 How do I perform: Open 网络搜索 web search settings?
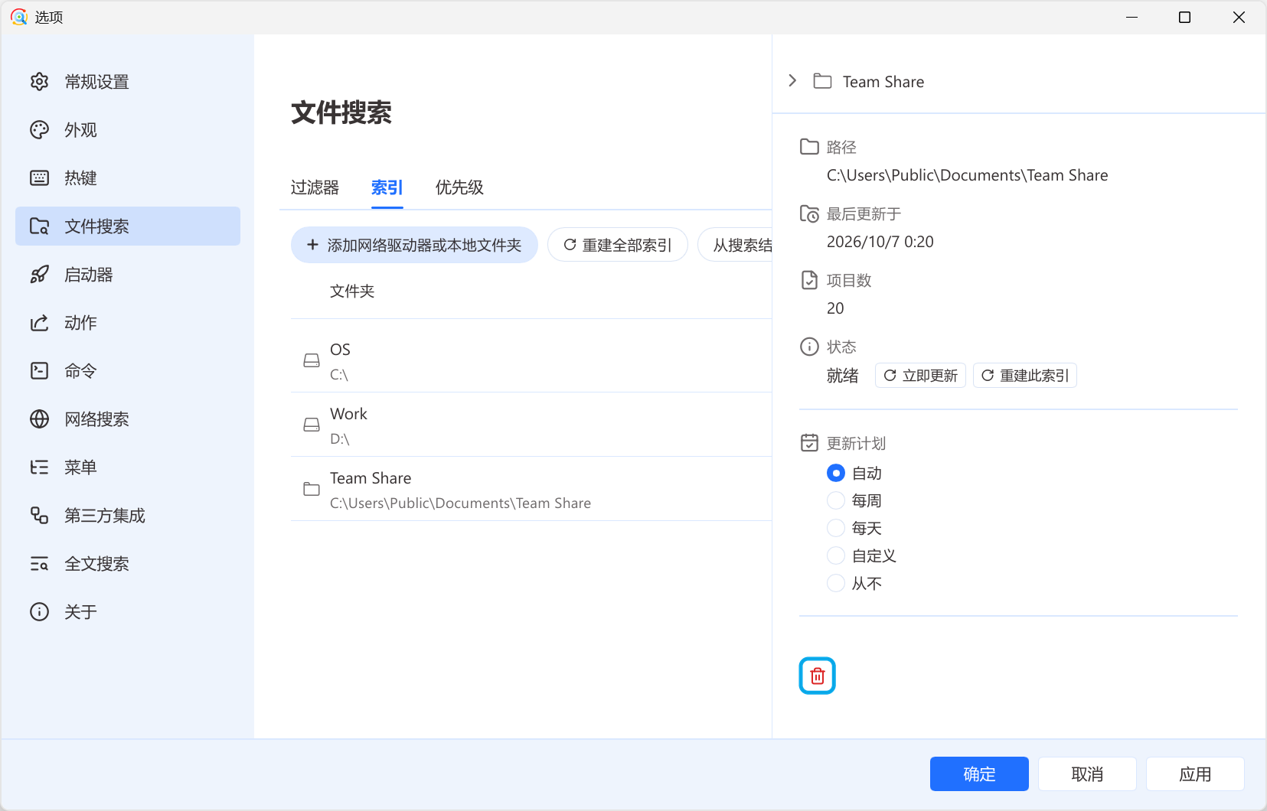pos(128,419)
